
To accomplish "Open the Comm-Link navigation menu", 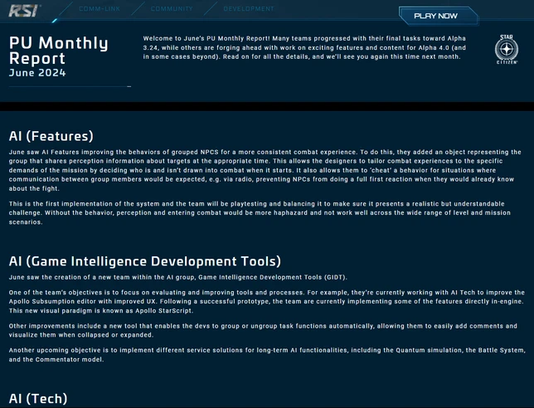I will click(x=100, y=9).
